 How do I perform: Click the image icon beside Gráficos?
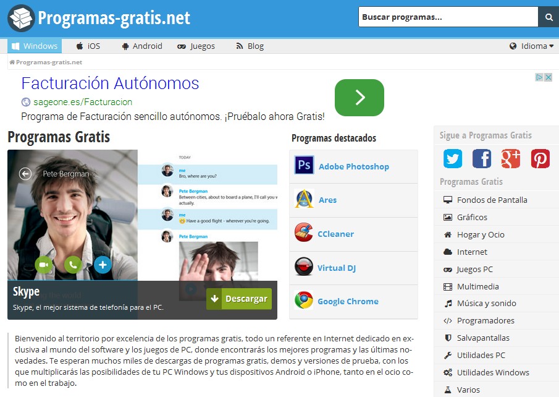coord(448,217)
